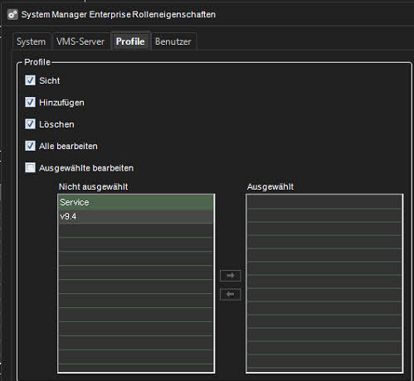Click the Alle bearbeiten label
414x381 pixels.
coord(68,146)
